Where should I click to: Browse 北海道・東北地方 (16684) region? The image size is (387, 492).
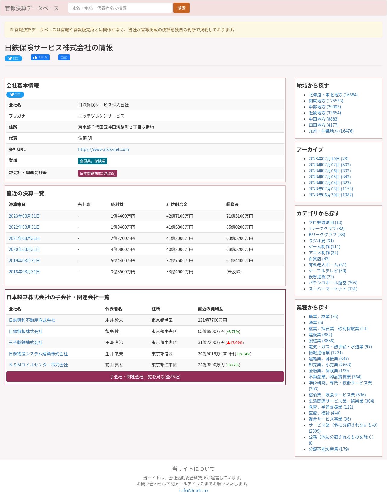[x=333, y=95]
